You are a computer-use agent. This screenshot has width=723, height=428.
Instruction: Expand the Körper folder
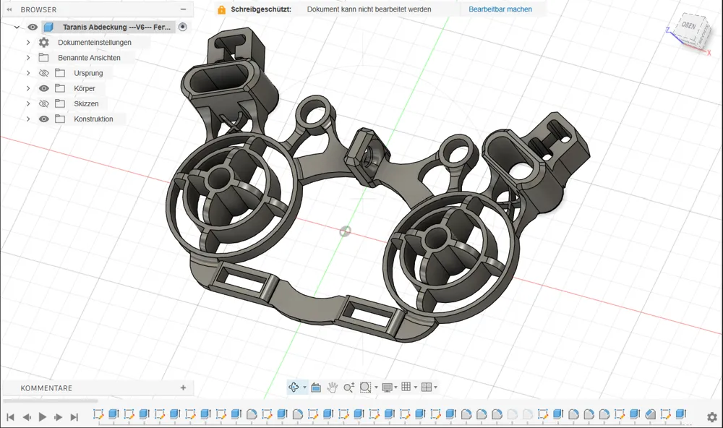coord(28,88)
